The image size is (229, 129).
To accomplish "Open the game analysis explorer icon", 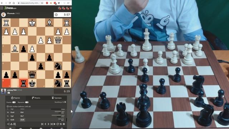I will coord(15,124).
